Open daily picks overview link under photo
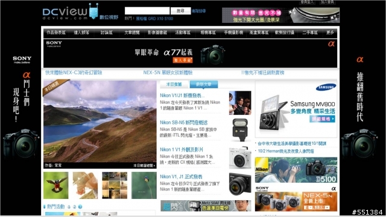 [144, 166]
